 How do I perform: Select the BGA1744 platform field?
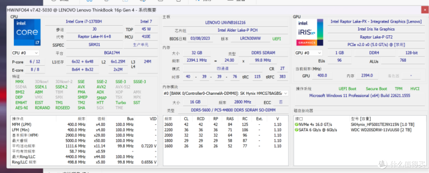tap(112, 53)
